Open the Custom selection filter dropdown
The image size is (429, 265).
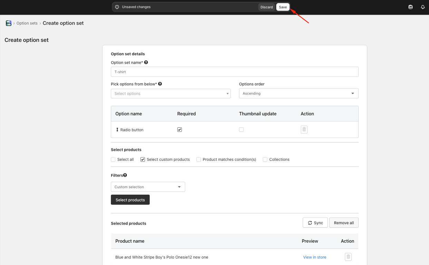[148, 187]
